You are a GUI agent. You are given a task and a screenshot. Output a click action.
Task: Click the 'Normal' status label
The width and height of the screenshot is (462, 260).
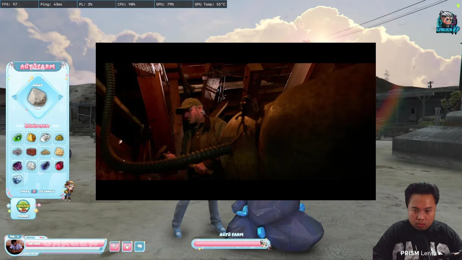pos(30,238)
